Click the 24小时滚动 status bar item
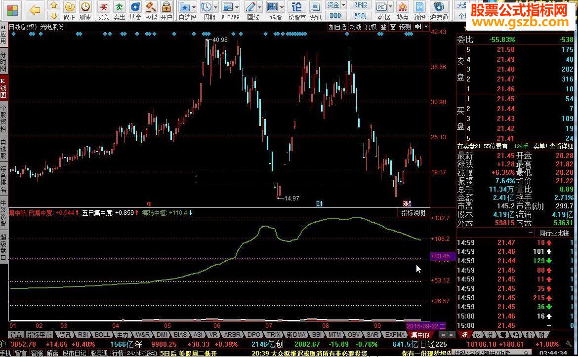578x357 pixels. pyautogui.click(x=142, y=353)
